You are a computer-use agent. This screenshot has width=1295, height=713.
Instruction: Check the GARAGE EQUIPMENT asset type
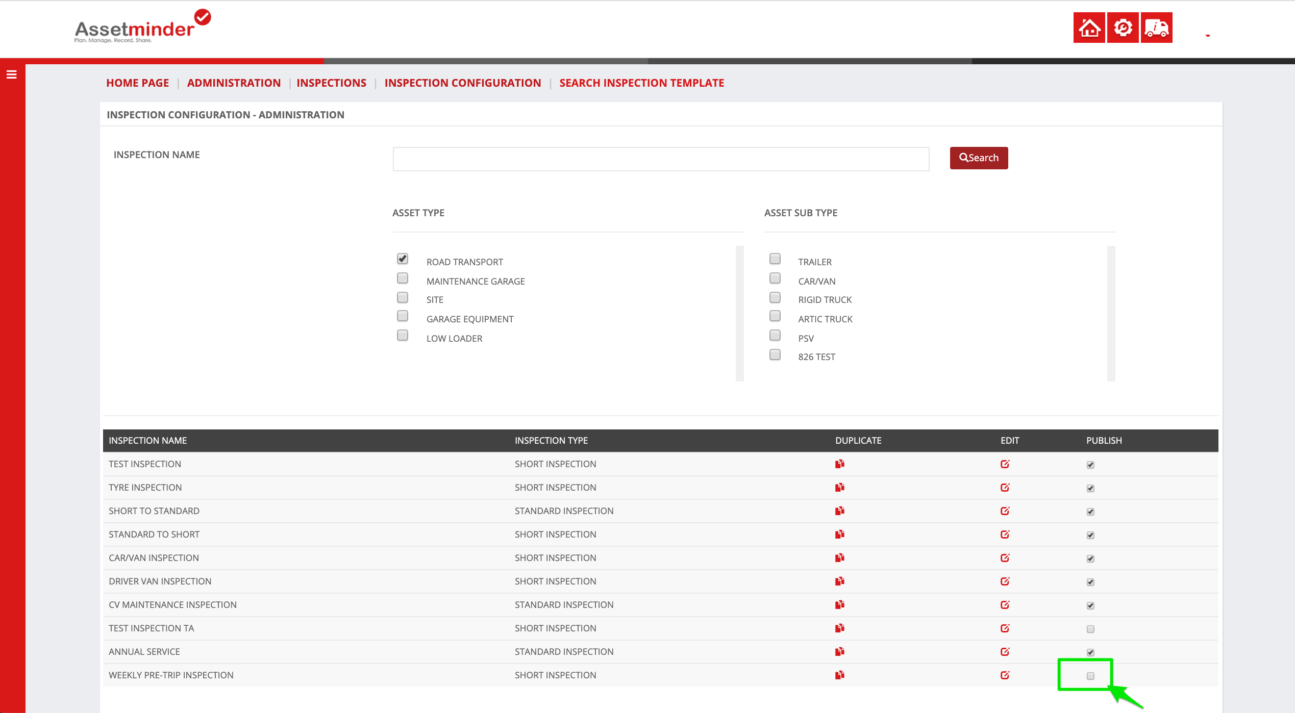click(403, 316)
